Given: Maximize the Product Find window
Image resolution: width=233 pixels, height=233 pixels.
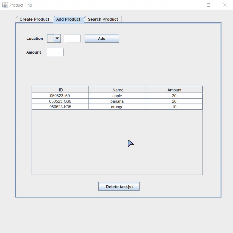Looking at the screenshot, I should pos(209,5).
